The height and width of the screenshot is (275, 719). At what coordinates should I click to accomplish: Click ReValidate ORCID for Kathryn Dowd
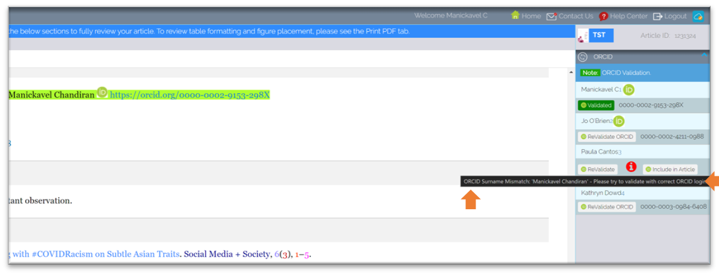point(607,207)
